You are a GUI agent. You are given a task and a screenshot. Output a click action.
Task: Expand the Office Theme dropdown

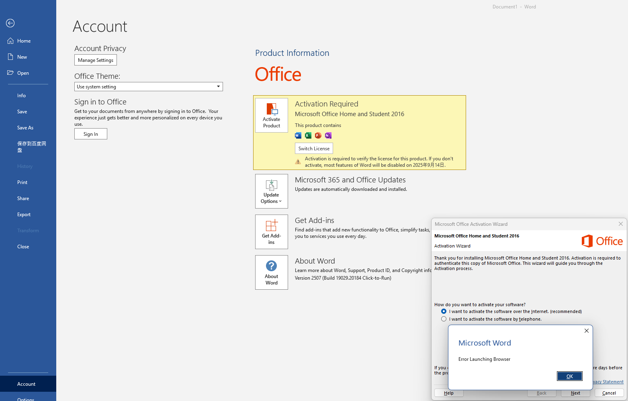[218, 87]
